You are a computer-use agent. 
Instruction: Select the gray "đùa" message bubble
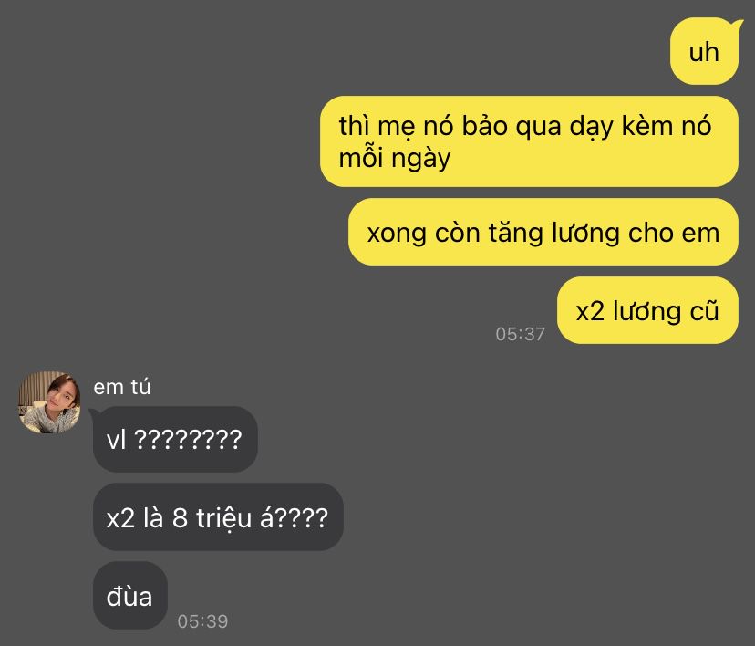point(130,596)
